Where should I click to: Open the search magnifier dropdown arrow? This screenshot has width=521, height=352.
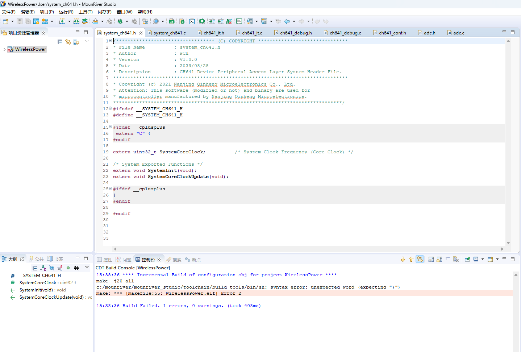point(163,21)
